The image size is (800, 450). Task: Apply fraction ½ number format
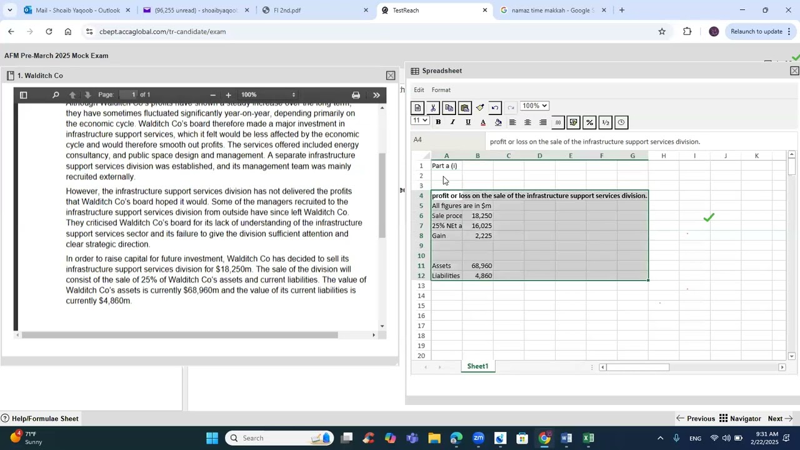pyautogui.click(x=605, y=122)
